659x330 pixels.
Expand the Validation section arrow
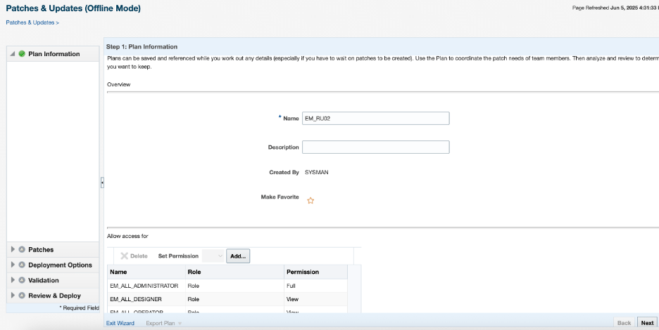click(13, 281)
